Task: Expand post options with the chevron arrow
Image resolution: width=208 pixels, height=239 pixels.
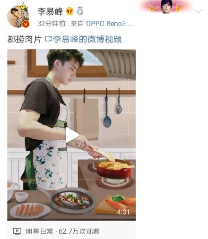Action: [198, 11]
